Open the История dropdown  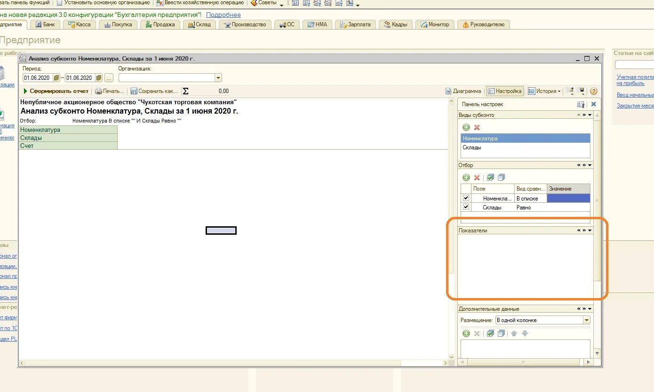point(544,91)
